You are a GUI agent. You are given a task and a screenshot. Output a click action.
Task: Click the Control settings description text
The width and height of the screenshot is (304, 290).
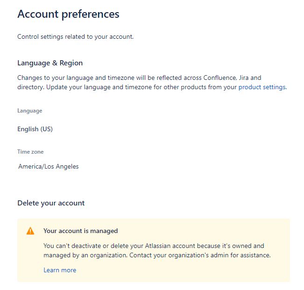pyautogui.click(x=75, y=36)
